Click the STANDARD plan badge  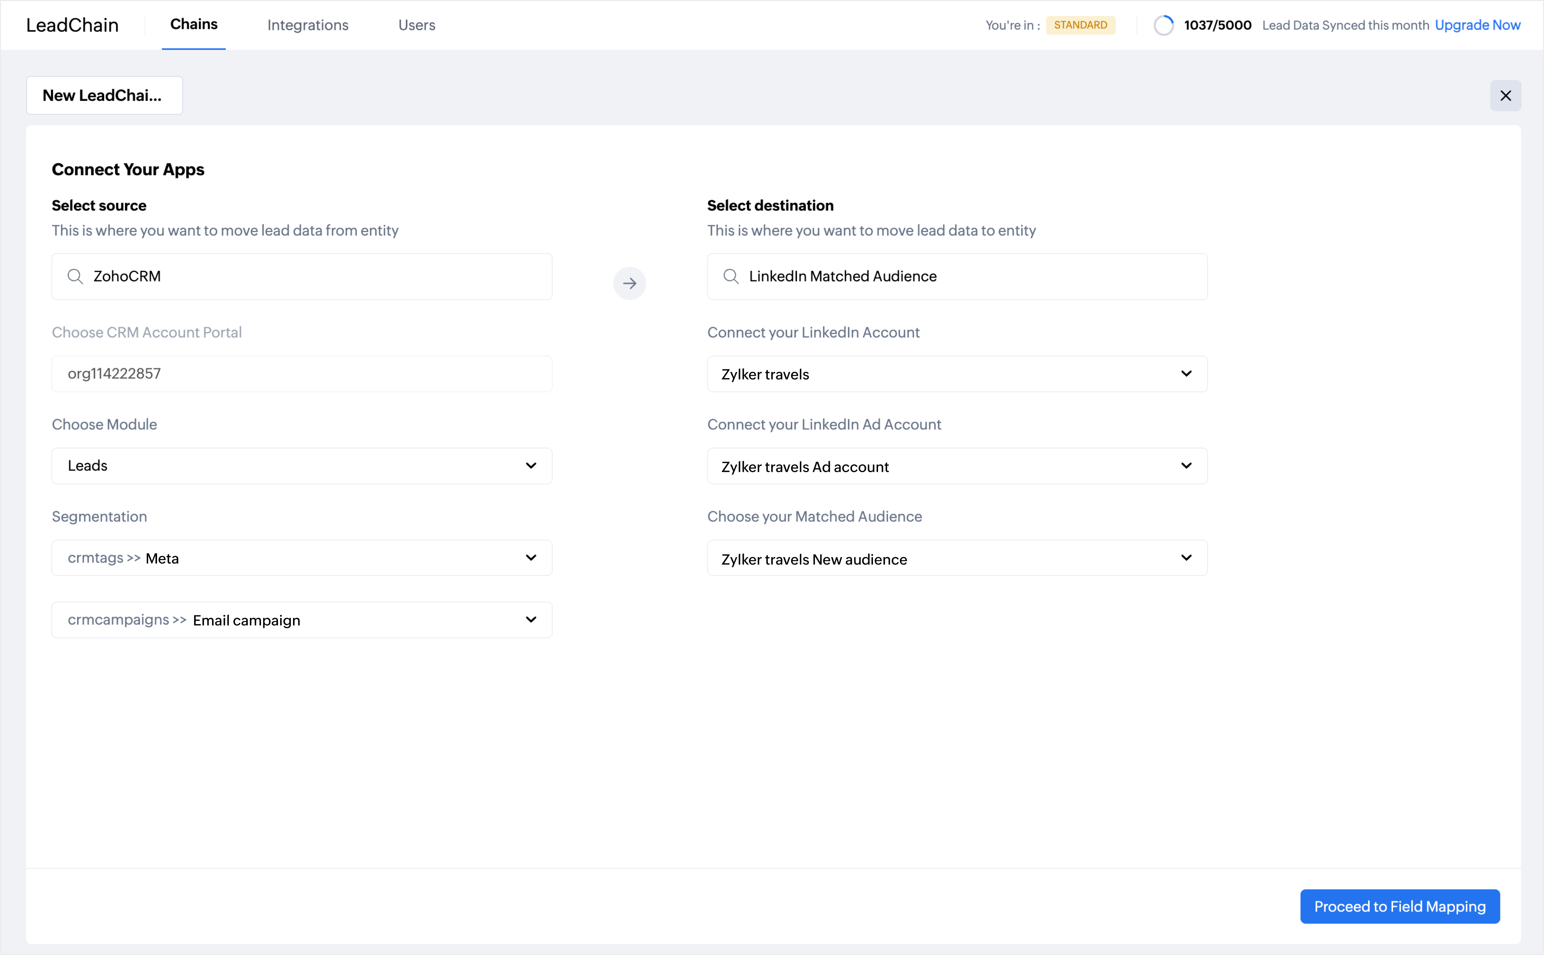click(1080, 25)
